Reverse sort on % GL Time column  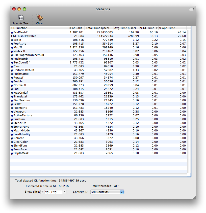(x=149, y=28)
